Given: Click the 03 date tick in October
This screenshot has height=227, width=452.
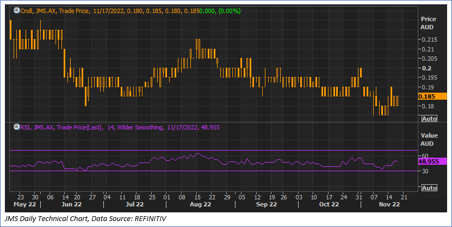Looking at the screenshot, I should (299, 197).
